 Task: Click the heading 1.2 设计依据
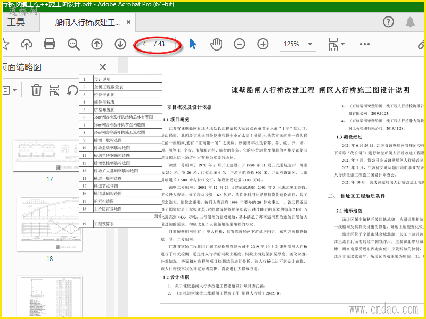point(176,277)
